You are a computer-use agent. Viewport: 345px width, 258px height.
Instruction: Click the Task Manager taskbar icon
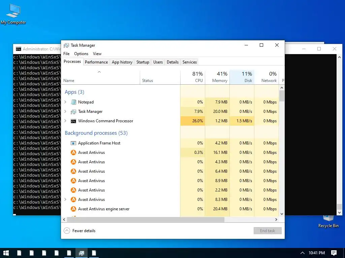[x=82, y=253]
